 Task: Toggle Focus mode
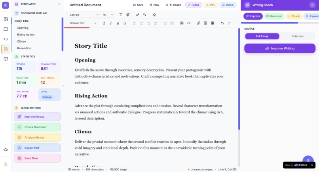pyautogui.click(x=194, y=5)
